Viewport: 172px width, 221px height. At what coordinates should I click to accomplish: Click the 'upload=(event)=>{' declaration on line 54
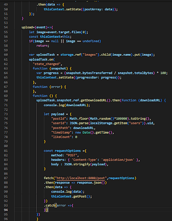coord(37,27)
